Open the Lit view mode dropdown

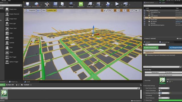(39, 10)
